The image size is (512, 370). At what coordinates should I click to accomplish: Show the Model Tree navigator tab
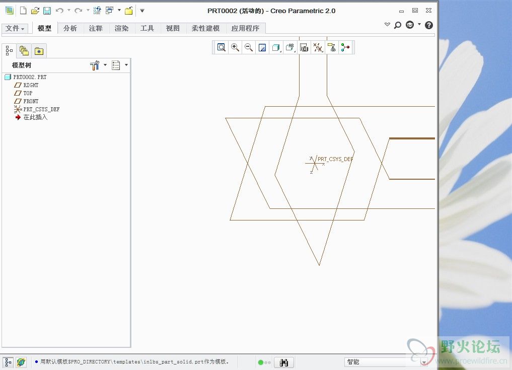[x=9, y=51]
